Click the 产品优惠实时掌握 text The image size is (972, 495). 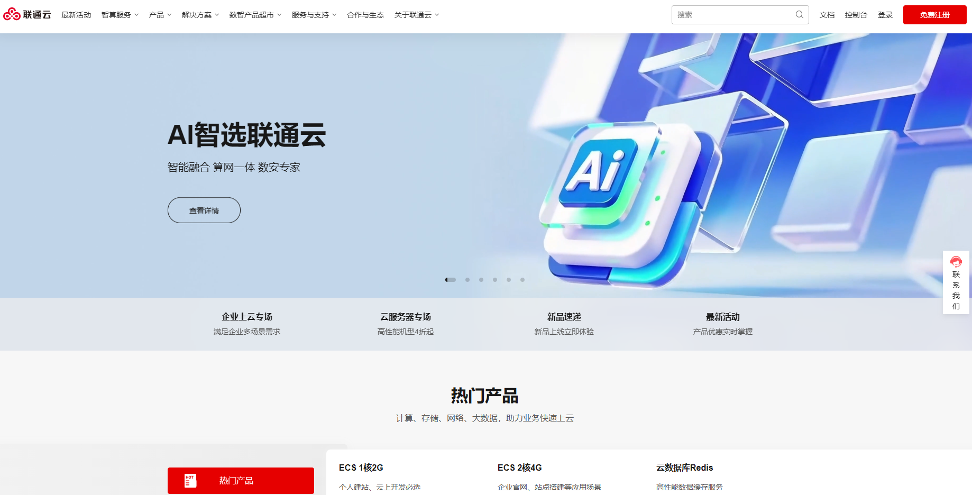(x=723, y=332)
